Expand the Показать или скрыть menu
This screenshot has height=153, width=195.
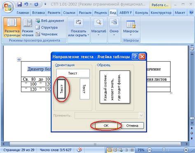tap(79, 27)
